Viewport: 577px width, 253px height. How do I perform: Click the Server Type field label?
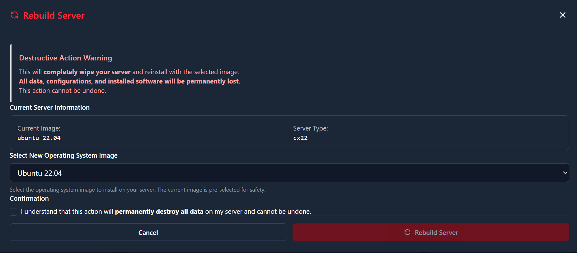pyautogui.click(x=310, y=128)
